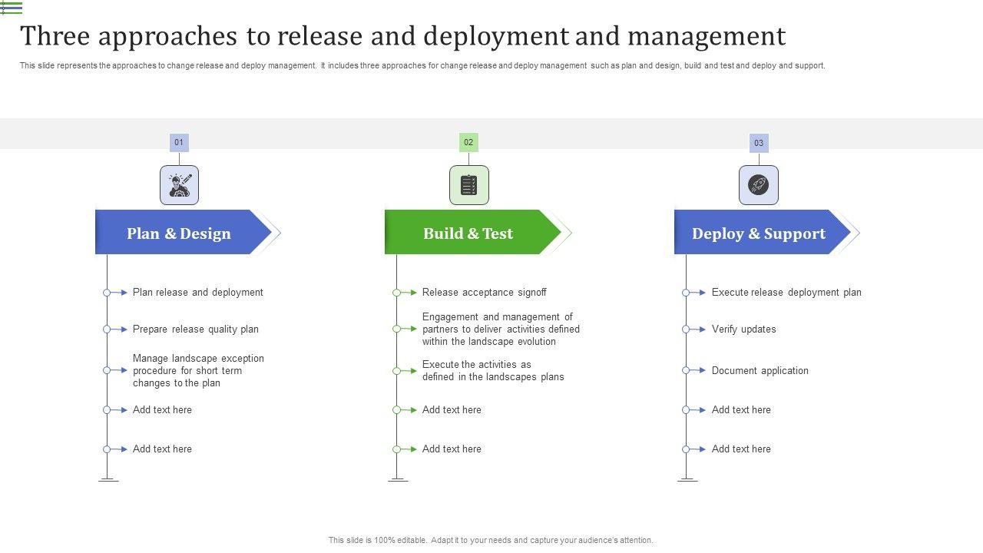Select 'Release acceptance signoff' bullet text
Viewport: 983px width, 553px height.
[484, 293]
